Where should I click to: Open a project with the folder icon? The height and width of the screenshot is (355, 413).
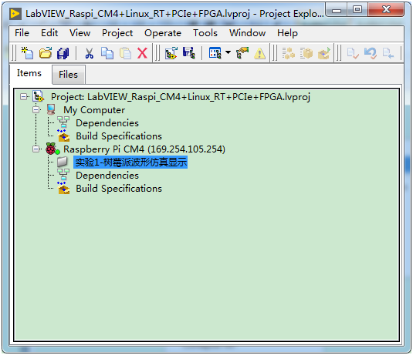pos(46,53)
